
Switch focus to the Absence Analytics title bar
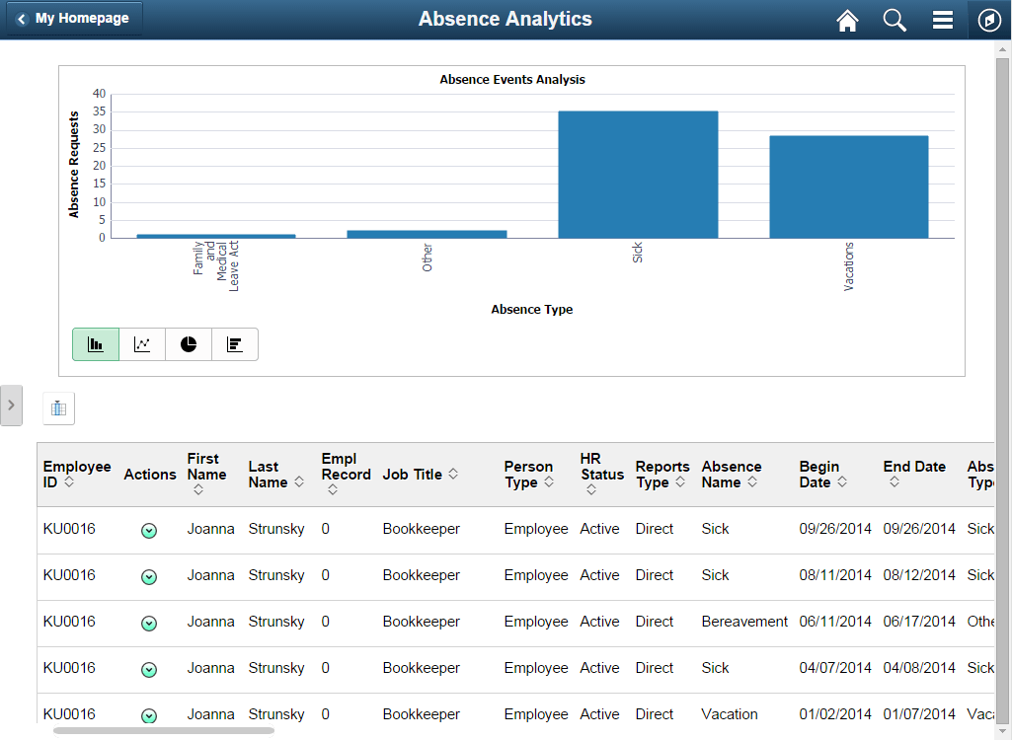505,19
